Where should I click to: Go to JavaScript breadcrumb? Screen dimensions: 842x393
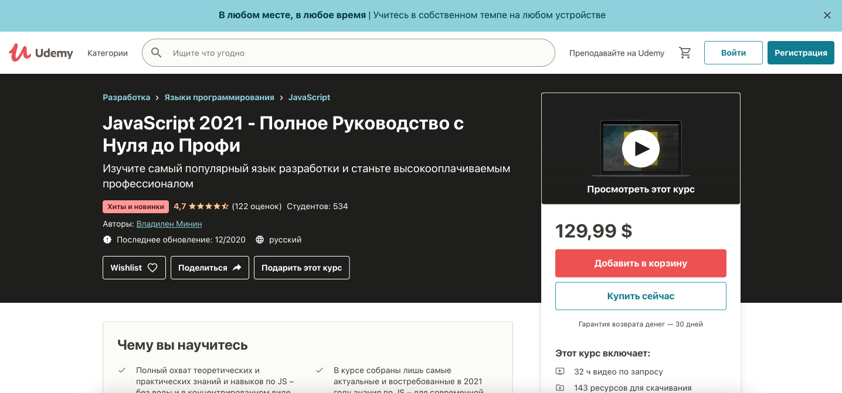(x=309, y=97)
